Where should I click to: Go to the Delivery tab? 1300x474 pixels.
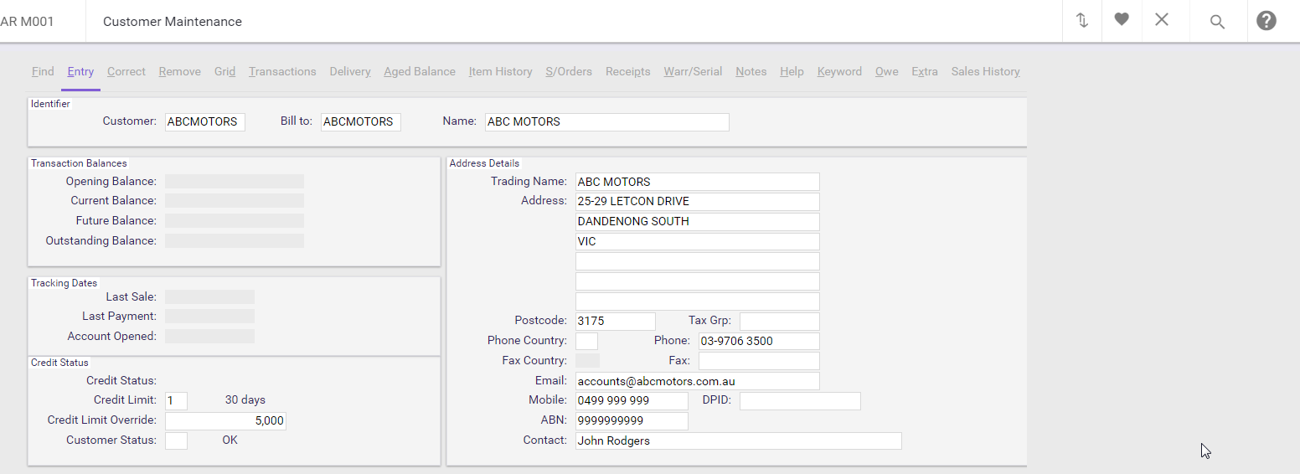pos(350,71)
